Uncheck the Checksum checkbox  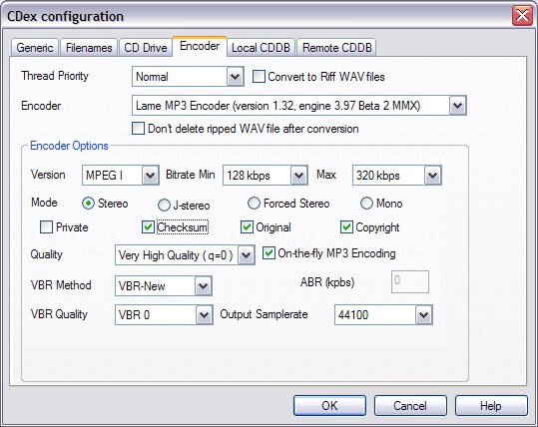[148, 227]
